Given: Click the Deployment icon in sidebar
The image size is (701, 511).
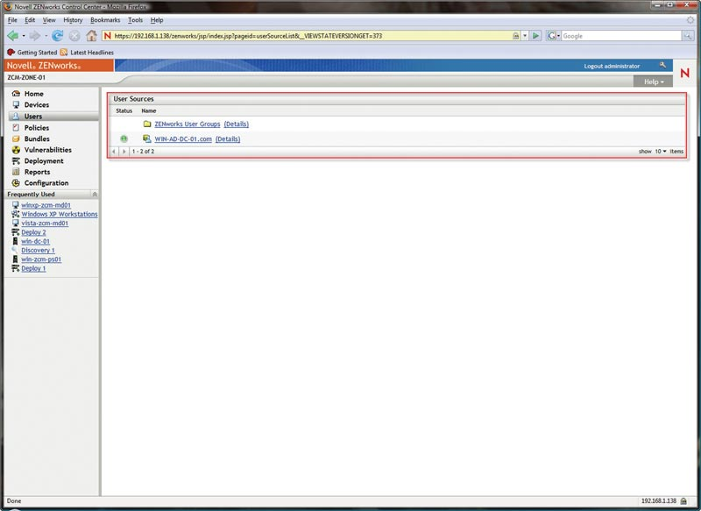Looking at the screenshot, I should click(x=16, y=161).
